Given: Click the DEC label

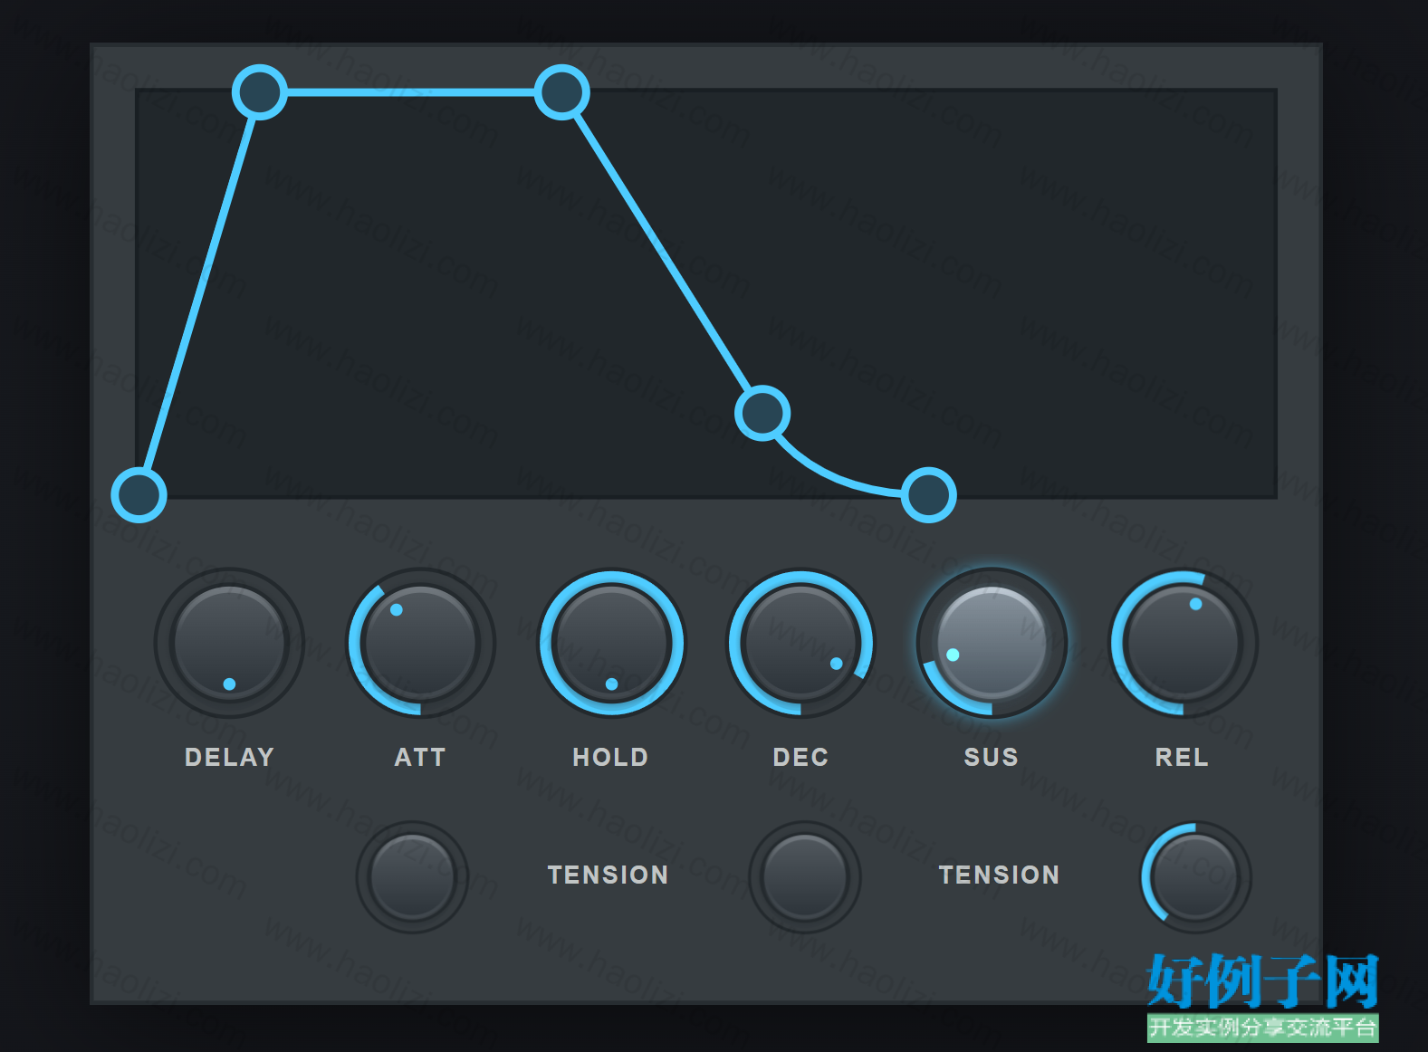Looking at the screenshot, I should [x=800, y=757].
